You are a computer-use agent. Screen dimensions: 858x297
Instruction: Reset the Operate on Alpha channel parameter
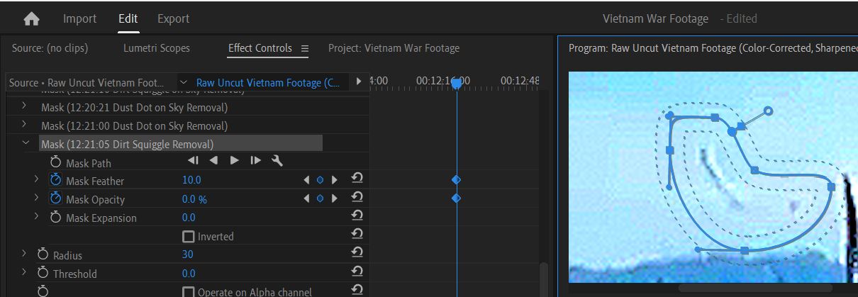(x=357, y=289)
